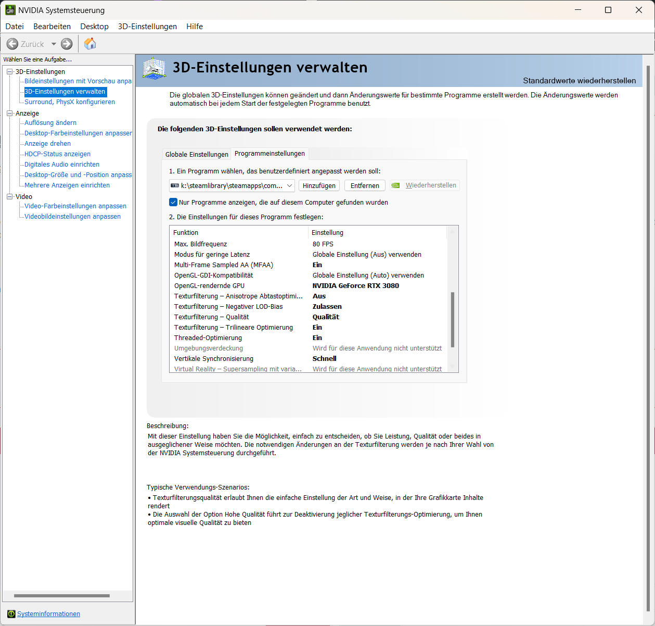The width and height of the screenshot is (655, 626).
Task: Open the Systeminformationen link
Action: 48,614
